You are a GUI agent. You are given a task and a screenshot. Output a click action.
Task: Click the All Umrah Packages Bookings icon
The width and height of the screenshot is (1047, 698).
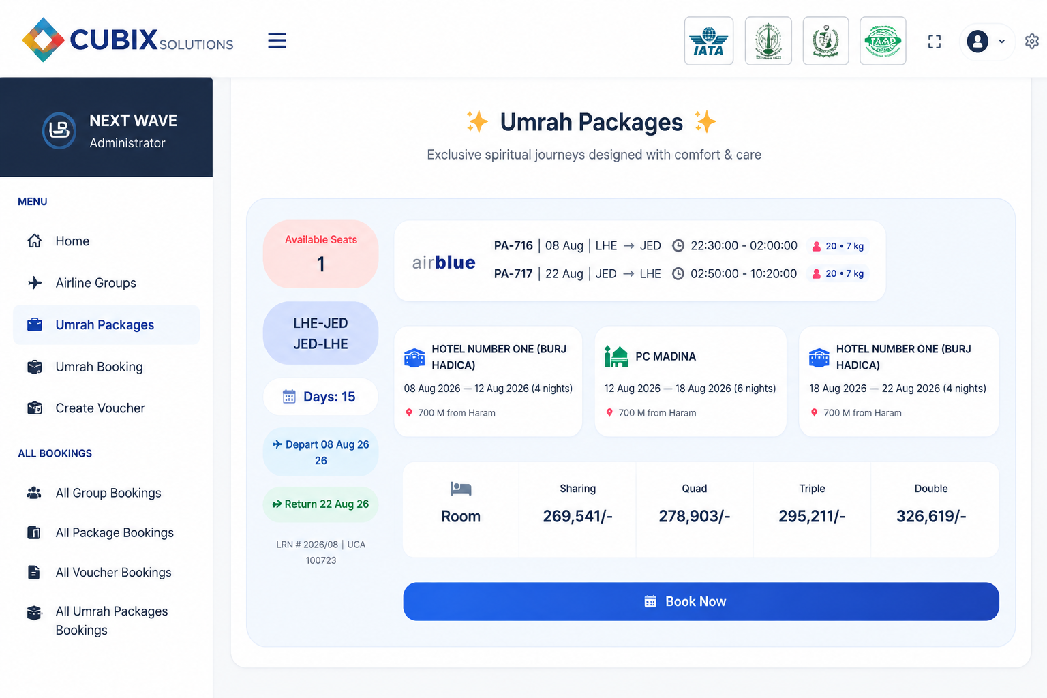coord(34,613)
